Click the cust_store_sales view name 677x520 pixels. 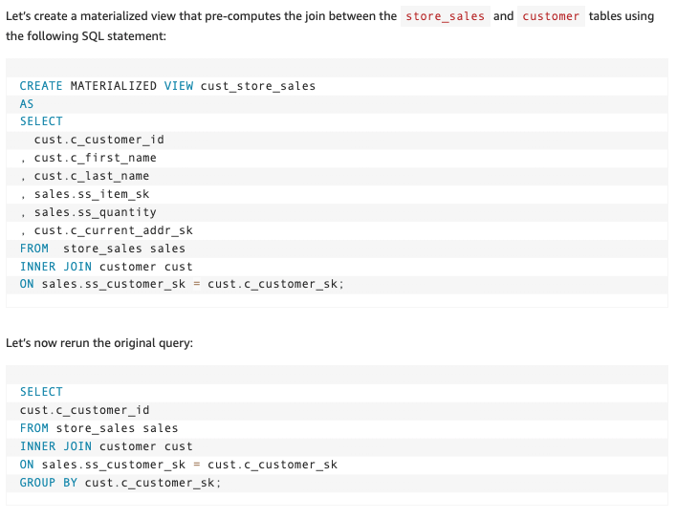258,86
